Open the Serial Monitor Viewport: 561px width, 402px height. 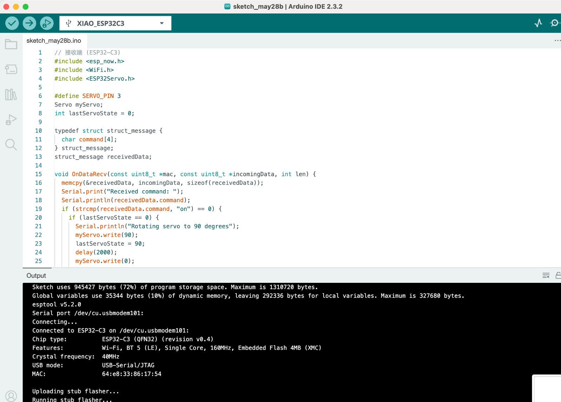pos(555,23)
